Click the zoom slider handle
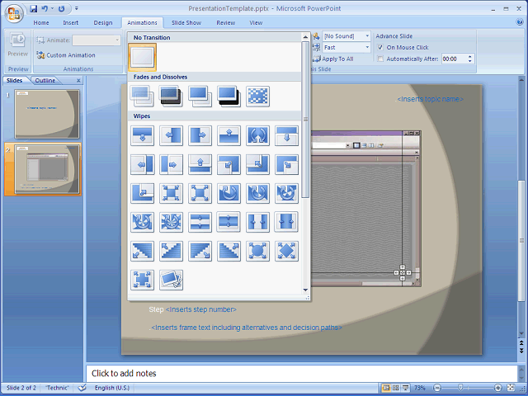The width and height of the screenshot is (528, 396). pyautogui.click(x=460, y=388)
